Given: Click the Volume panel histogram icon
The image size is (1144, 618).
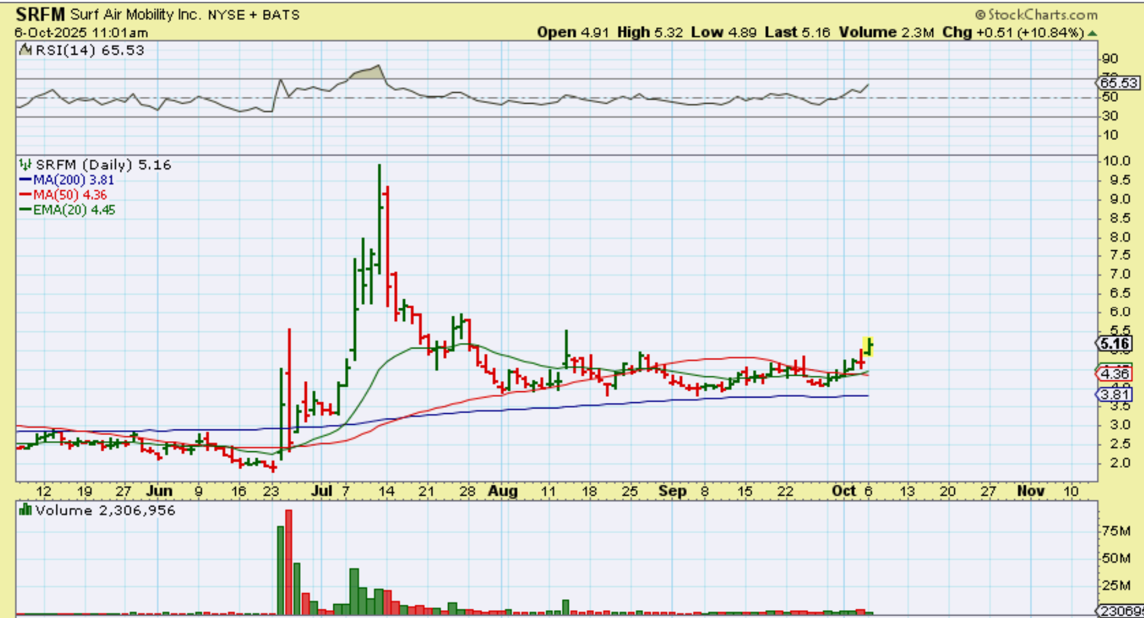Looking at the screenshot, I should (25, 510).
